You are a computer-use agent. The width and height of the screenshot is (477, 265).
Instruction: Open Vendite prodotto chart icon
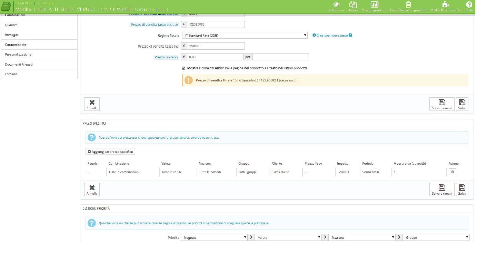[374, 5]
